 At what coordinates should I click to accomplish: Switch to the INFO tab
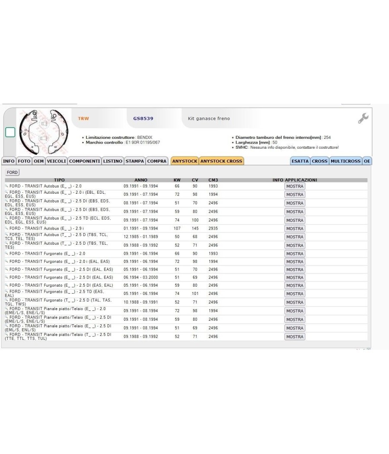coord(9,161)
